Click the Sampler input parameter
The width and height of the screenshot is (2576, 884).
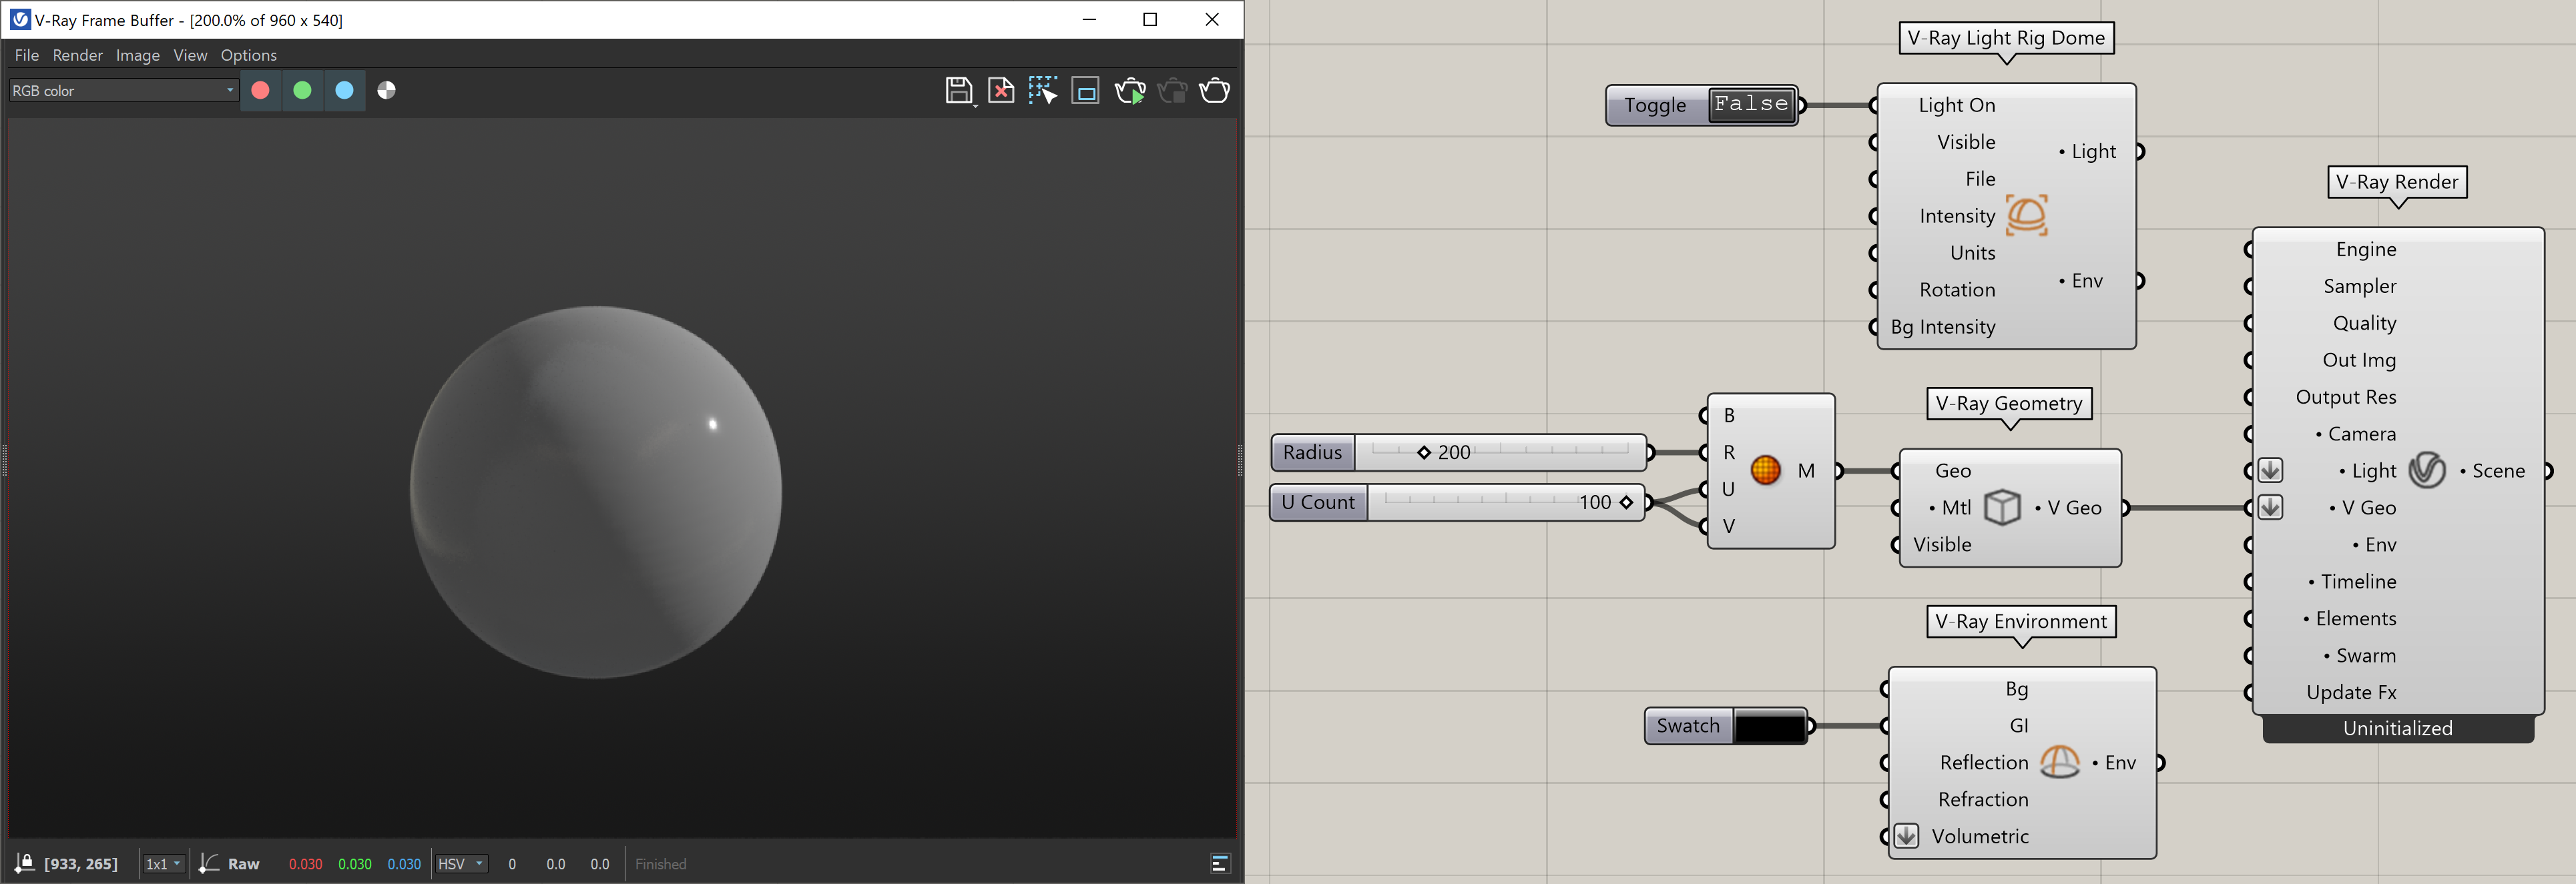(2359, 286)
